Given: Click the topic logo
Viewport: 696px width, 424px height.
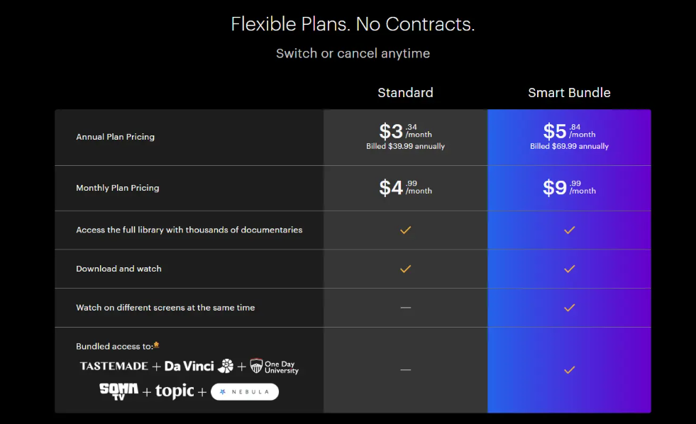Looking at the screenshot, I should [x=175, y=391].
